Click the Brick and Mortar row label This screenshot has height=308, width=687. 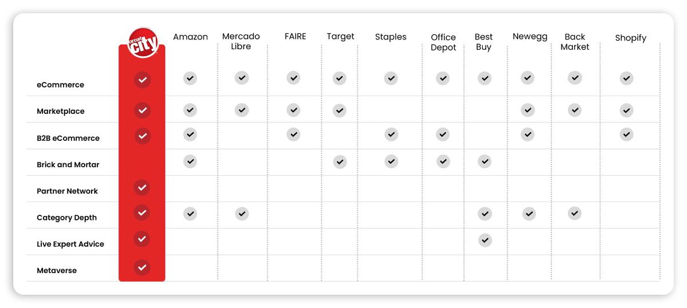68,164
